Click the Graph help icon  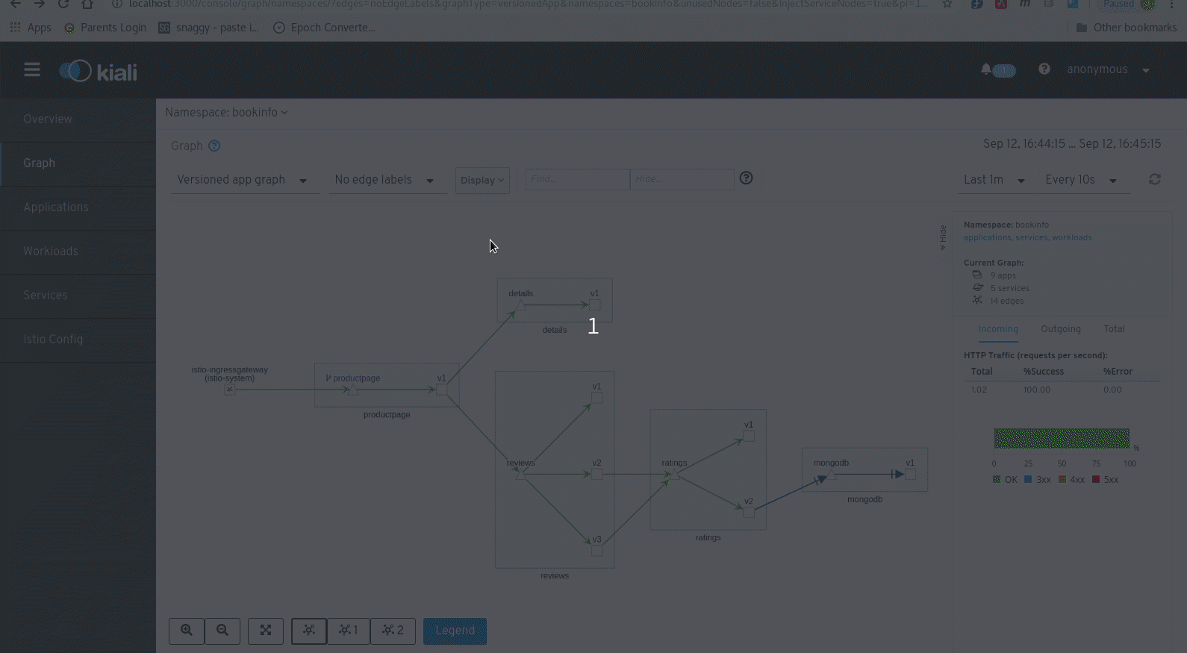(x=214, y=146)
